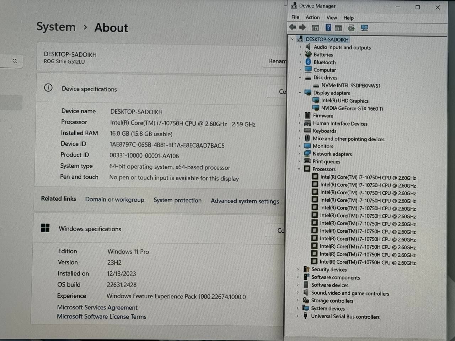
Task: Click the Rename button in Settings
Action: [x=275, y=61]
